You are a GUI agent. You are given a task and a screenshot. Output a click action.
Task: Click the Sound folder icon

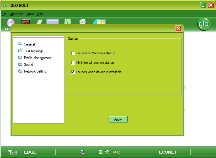pos(20,64)
